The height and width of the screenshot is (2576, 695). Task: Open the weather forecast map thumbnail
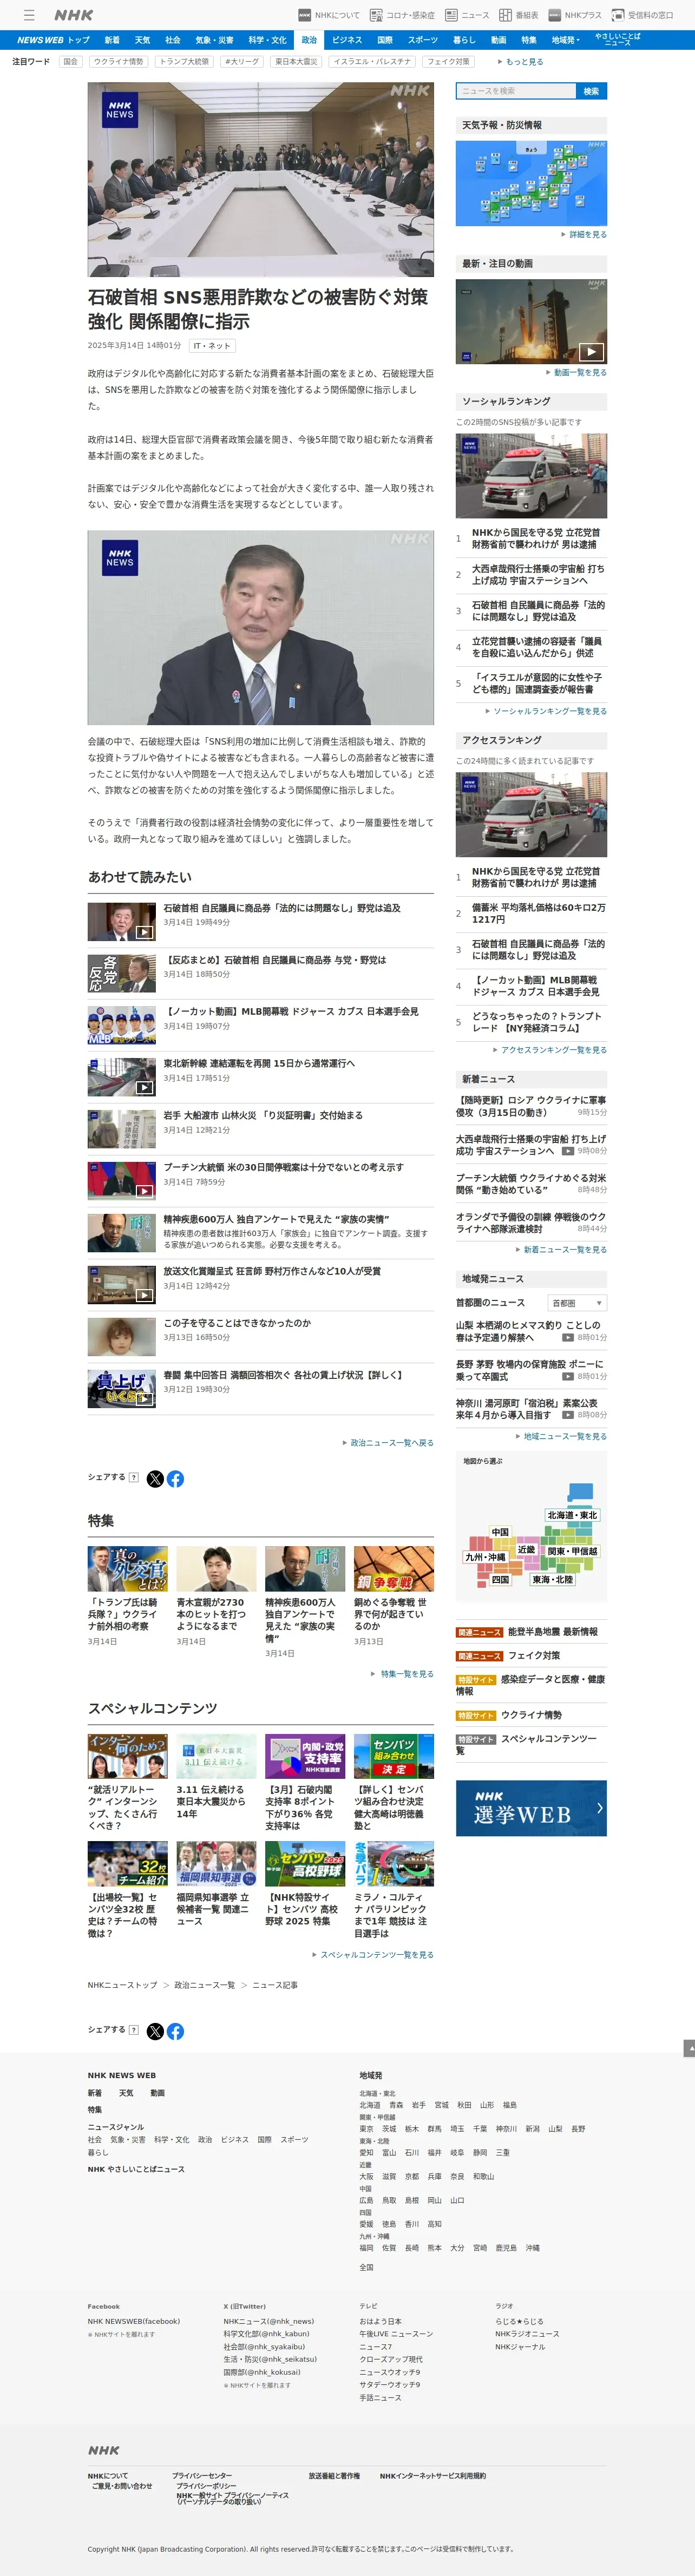[x=531, y=183]
